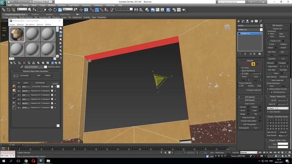Click the vertex Illumination swatch

click(x=283, y=147)
